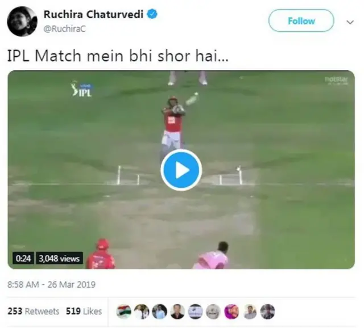
Task: Click the 3,048 views label
Action: [59, 258]
